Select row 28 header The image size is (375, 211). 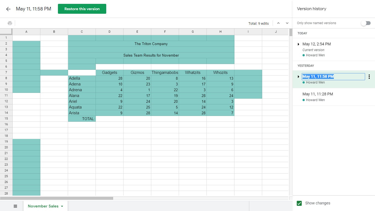[6, 193]
